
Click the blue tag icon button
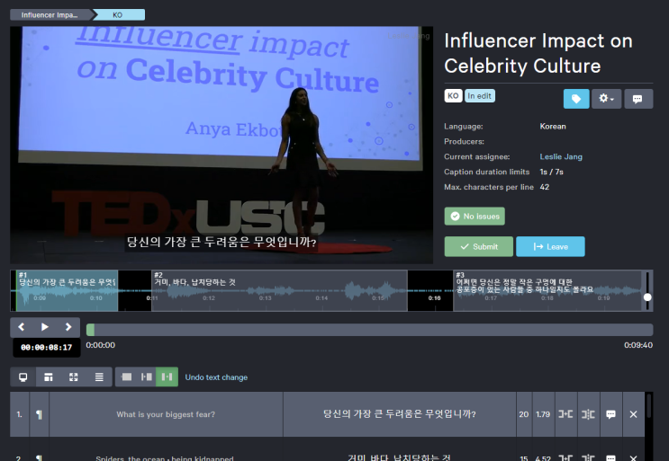pos(576,99)
